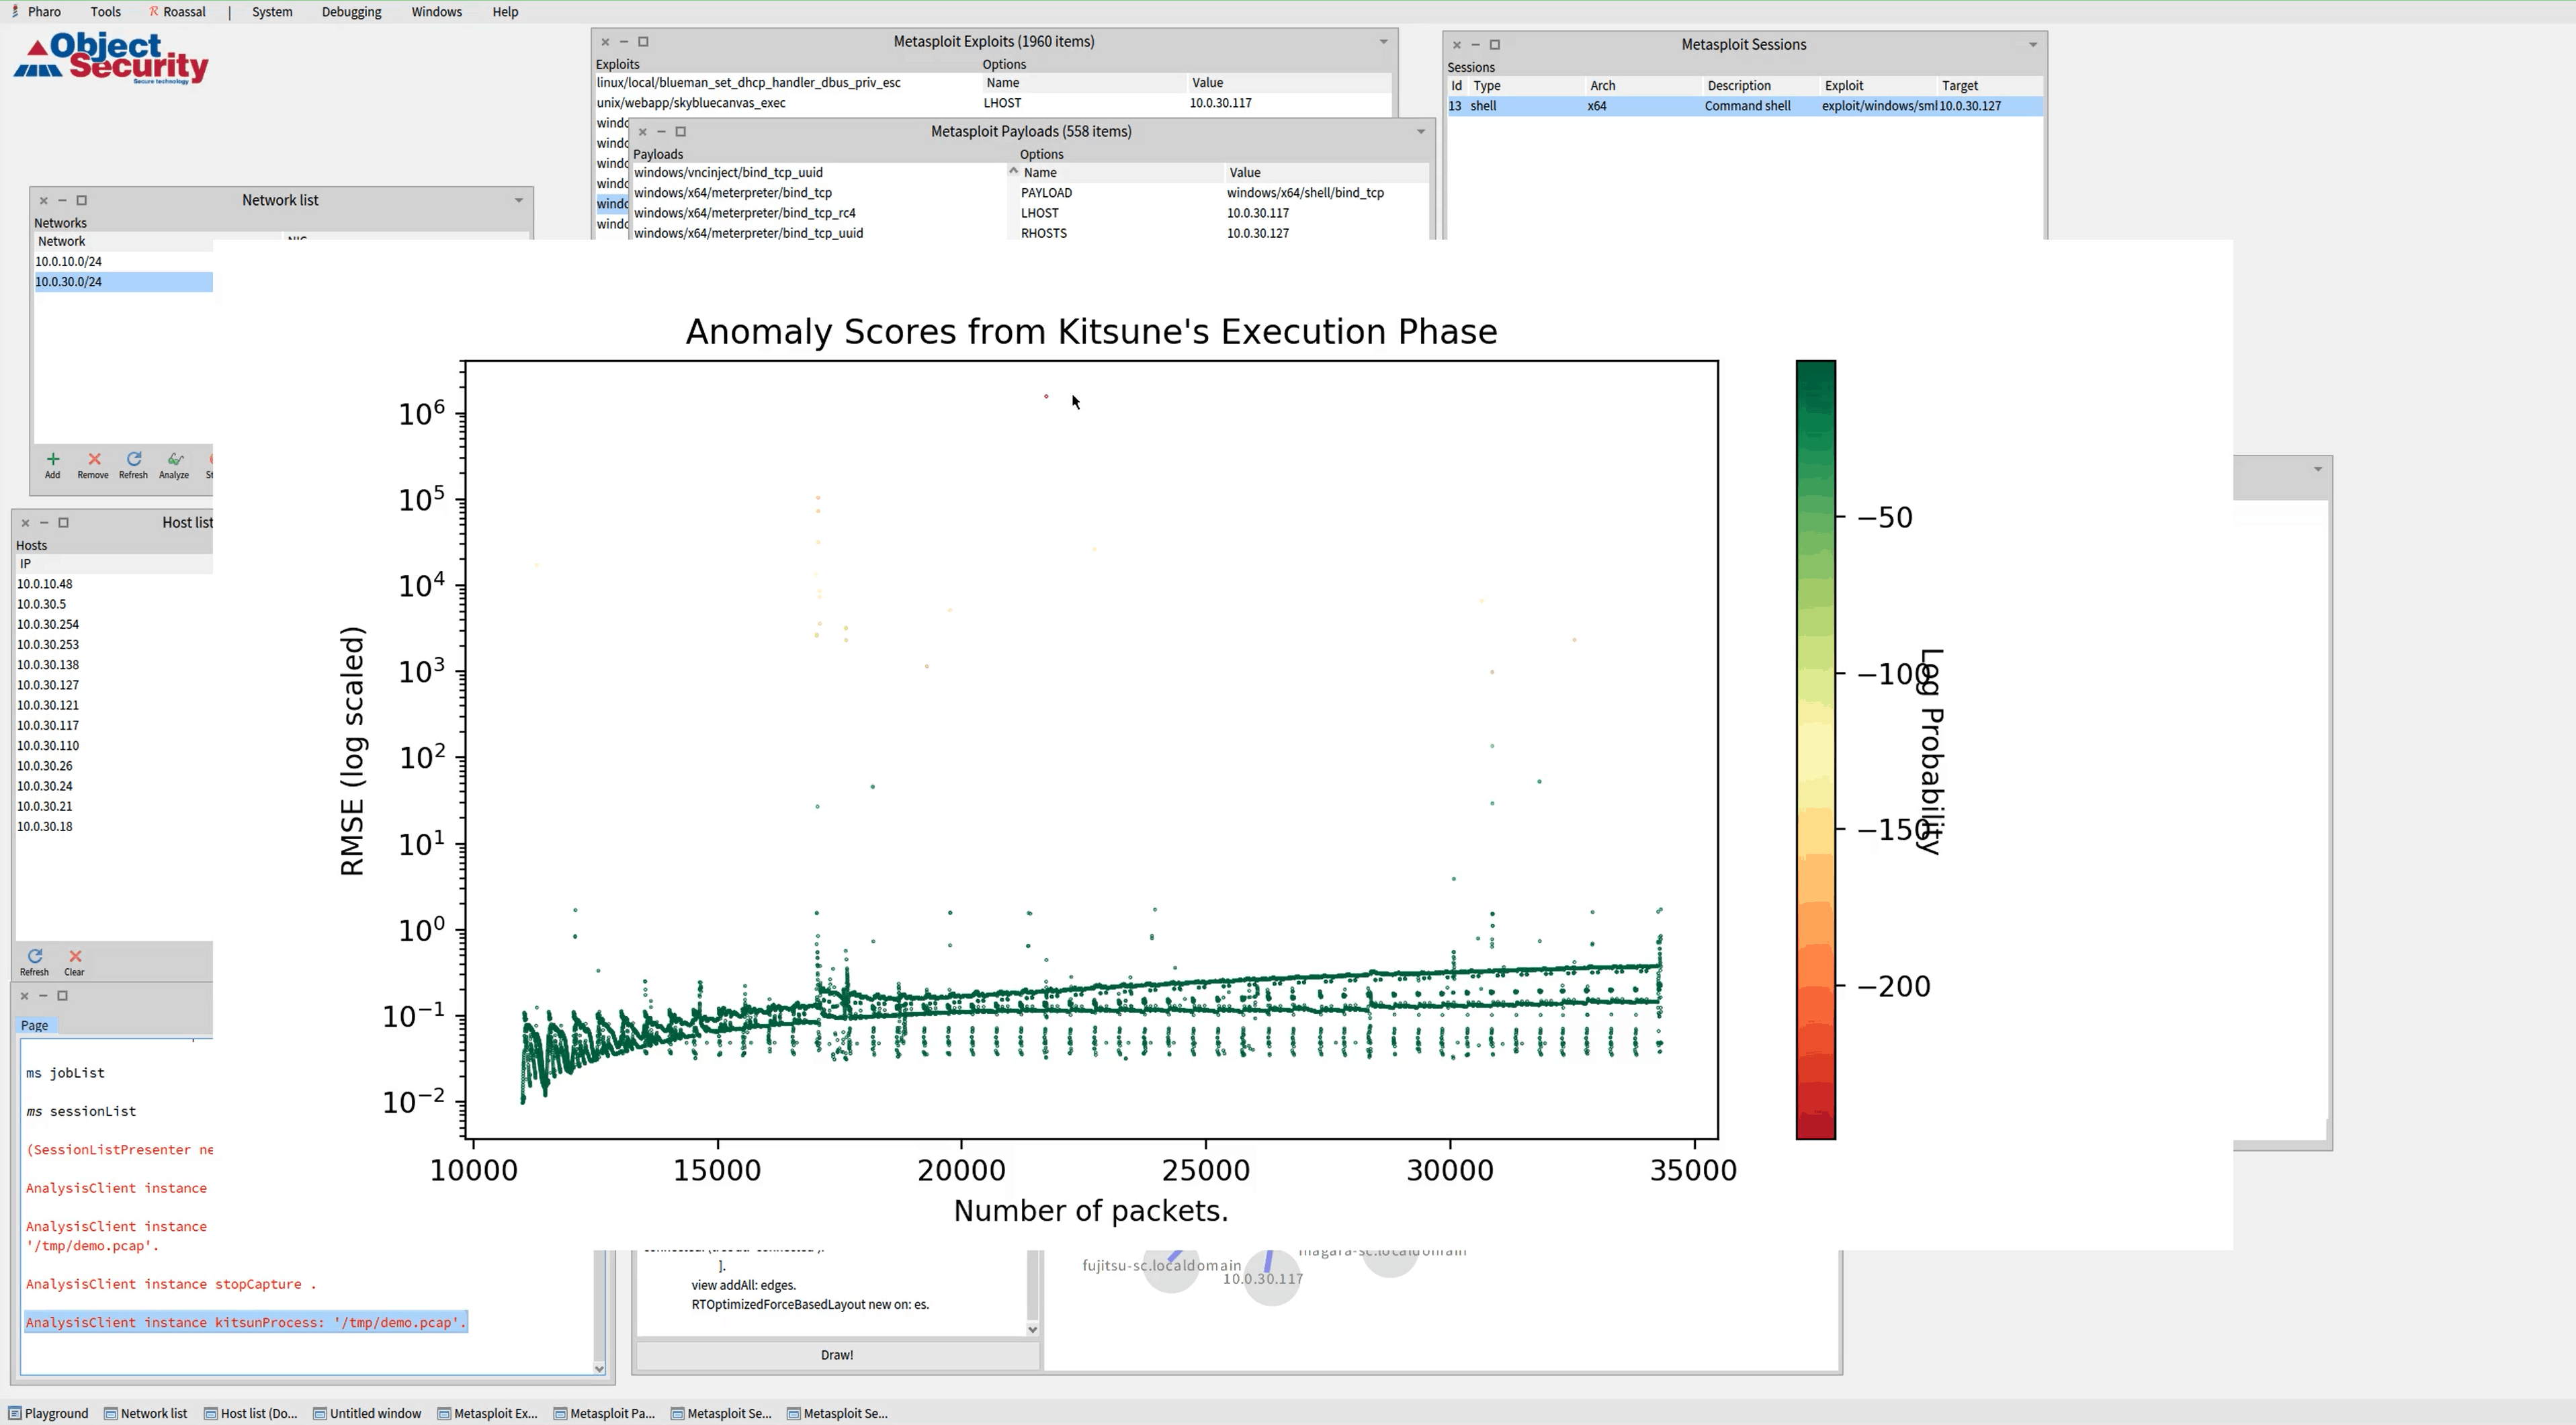Click the Analyze glasses icon
This screenshot has width=2576, height=1425.
[174, 460]
